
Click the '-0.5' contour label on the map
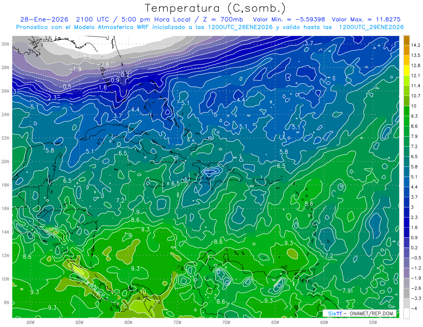click(65, 86)
